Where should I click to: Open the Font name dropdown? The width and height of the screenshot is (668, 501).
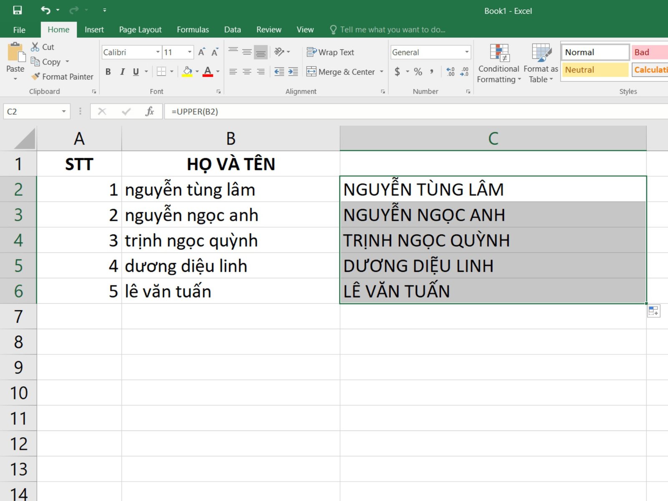(x=157, y=52)
